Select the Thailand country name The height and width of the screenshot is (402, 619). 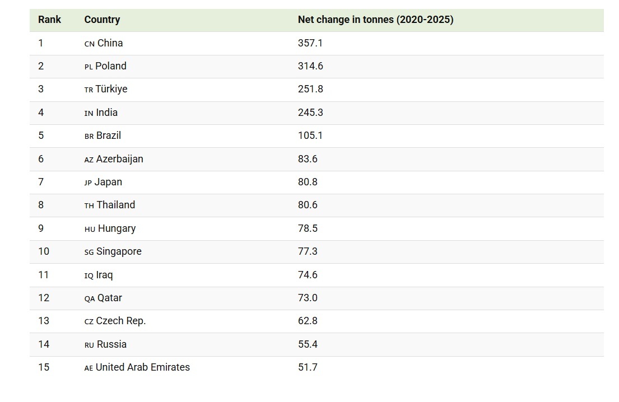(x=115, y=205)
